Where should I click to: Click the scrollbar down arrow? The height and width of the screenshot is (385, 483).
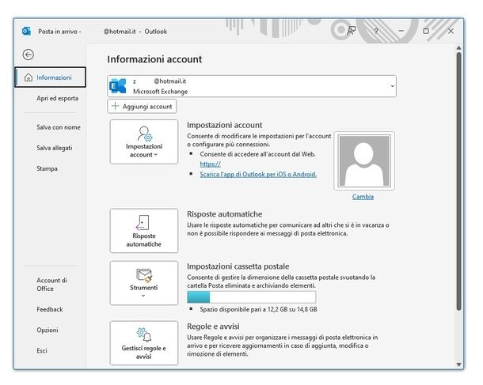(458, 364)
